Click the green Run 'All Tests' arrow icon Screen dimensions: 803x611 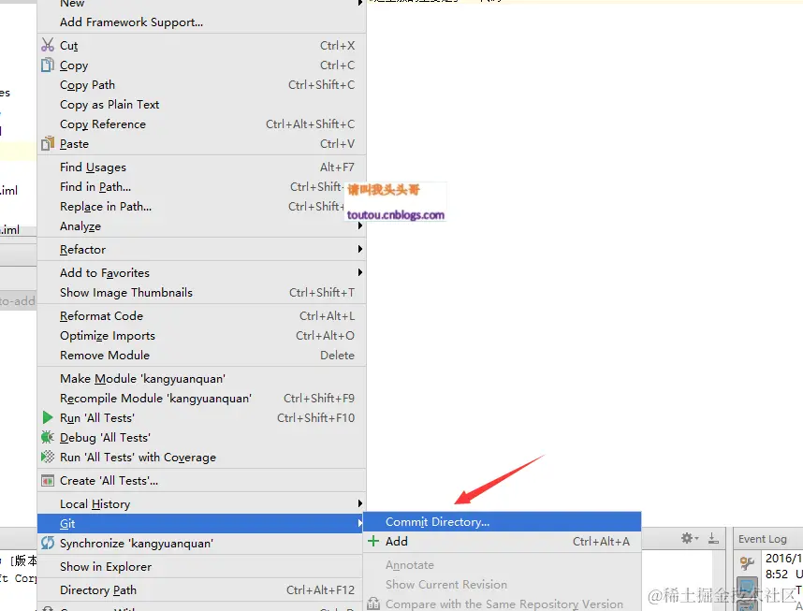click(x=47, y=417)
